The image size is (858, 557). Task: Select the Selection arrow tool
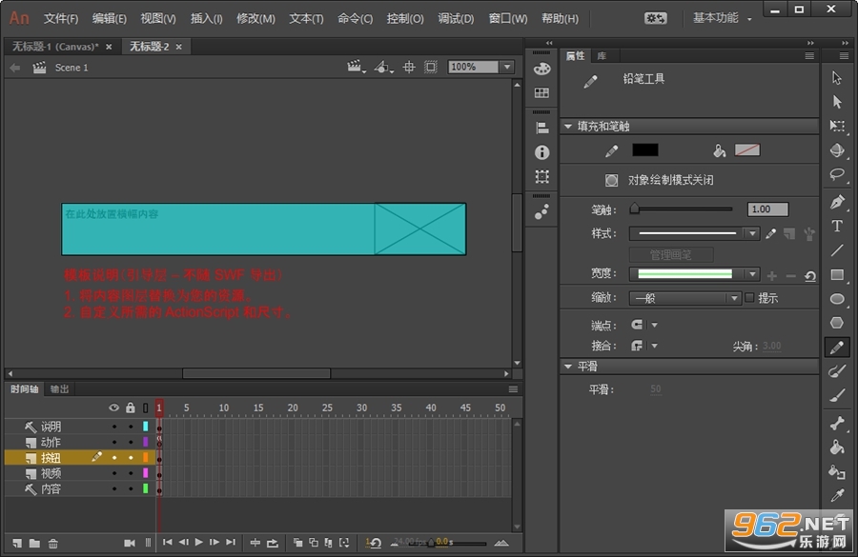click(x=837, y=78)
